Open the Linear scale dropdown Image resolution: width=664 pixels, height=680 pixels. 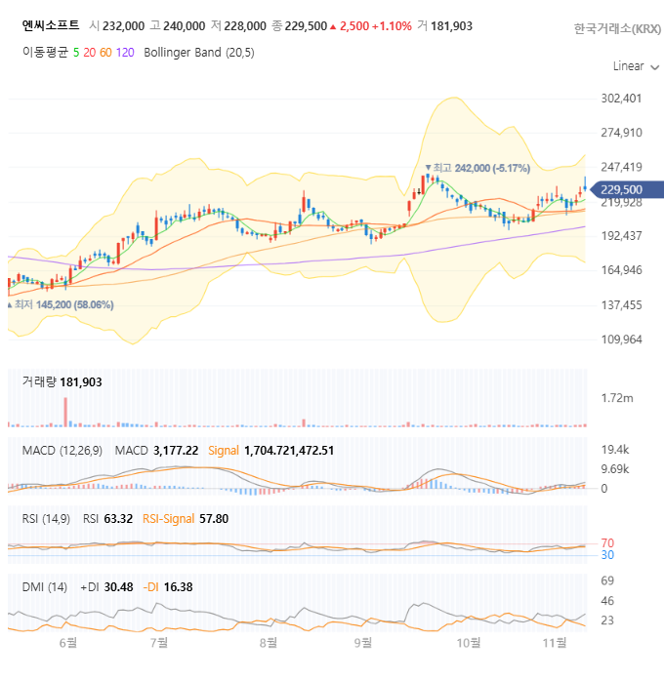click(636, 66)
